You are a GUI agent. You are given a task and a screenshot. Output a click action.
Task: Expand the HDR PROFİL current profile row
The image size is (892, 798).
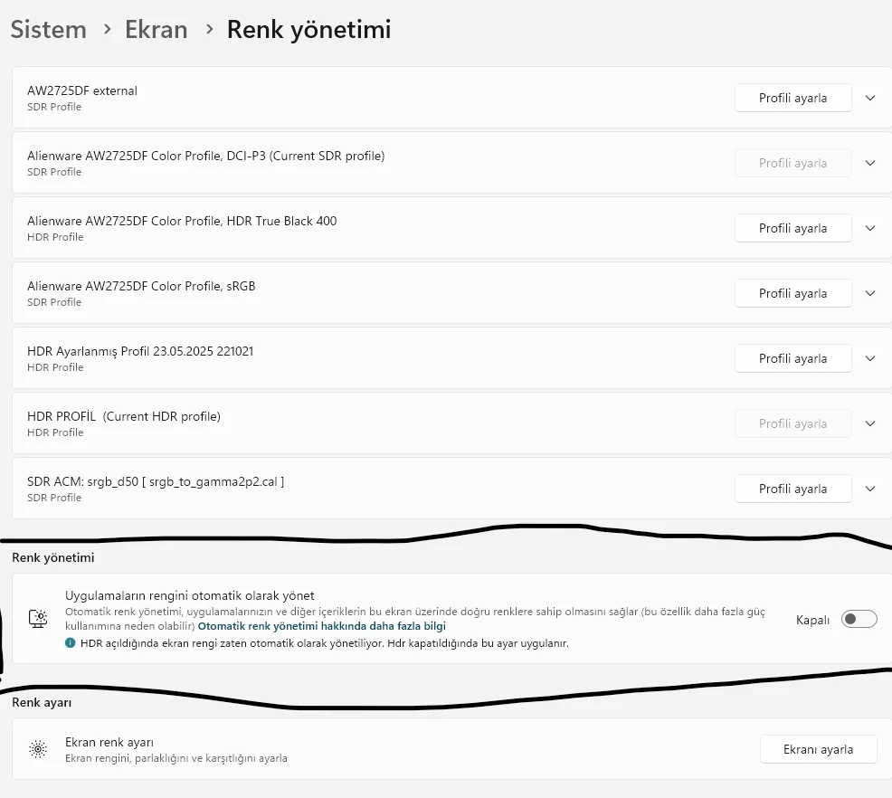pos(869,423)
